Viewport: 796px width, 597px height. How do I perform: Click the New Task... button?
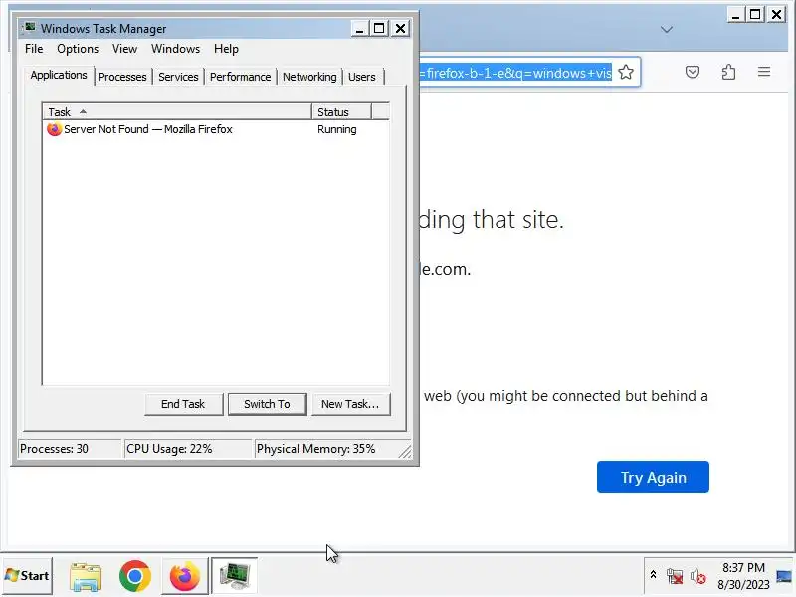coord(350,404)
